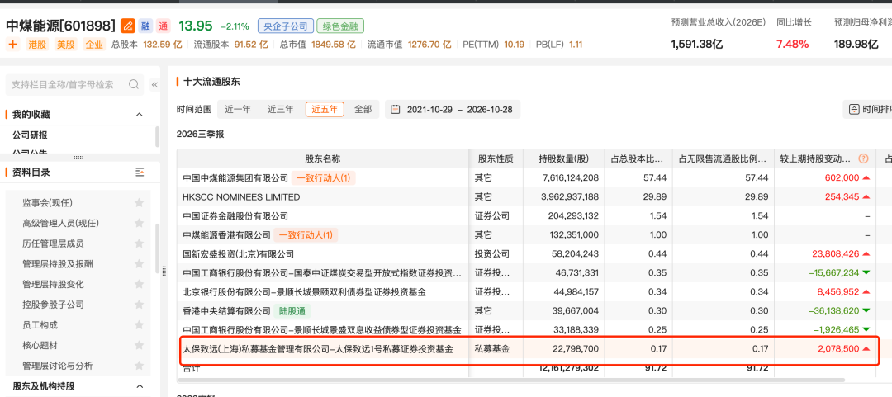Star the 管理层讨论与分析 item
This screenshot has width=892, height=397.
pos(139,365)
